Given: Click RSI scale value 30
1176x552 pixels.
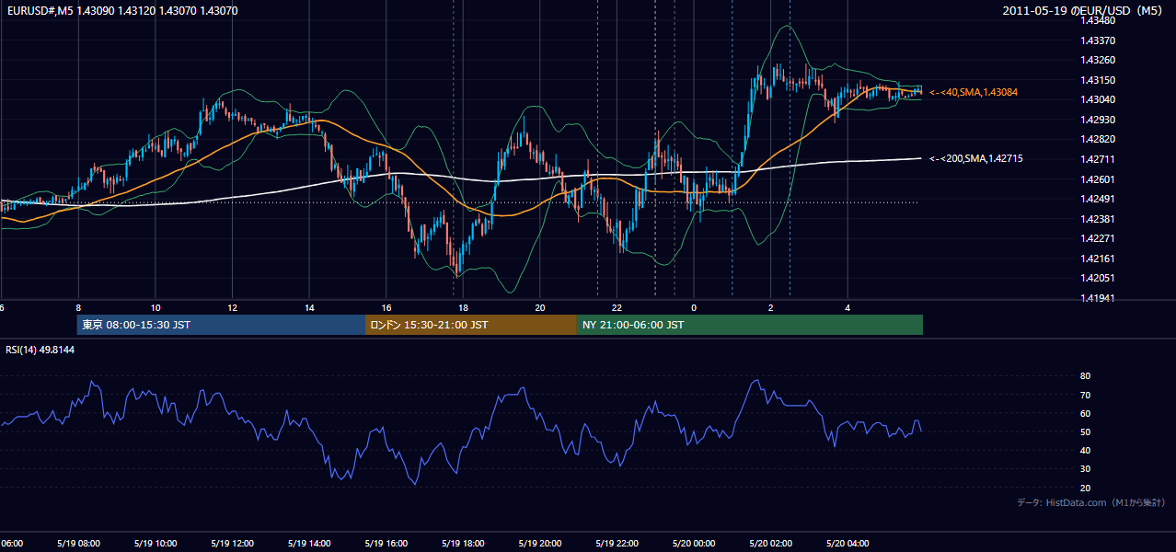Looking at the screenshot, I should [1086, 469].
